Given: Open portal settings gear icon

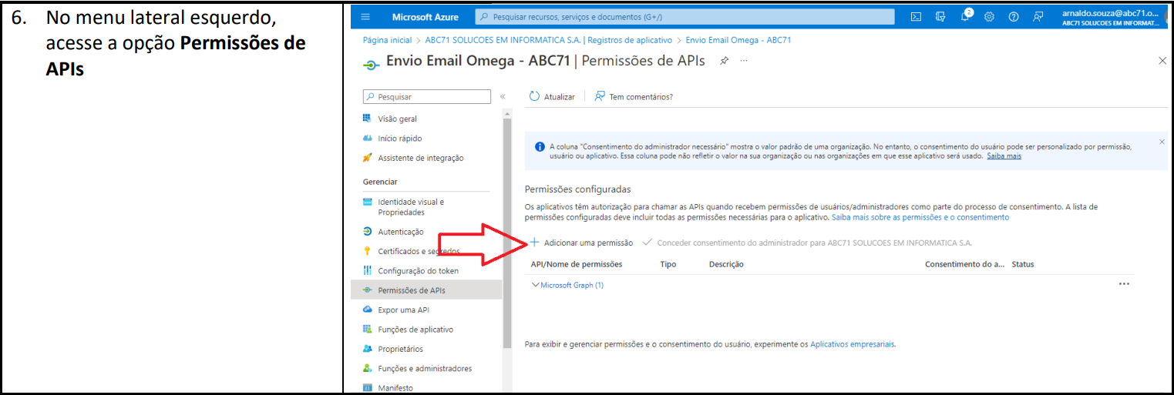Looking at the screenshot, I should pyautogui.click(x=989, y=17).
